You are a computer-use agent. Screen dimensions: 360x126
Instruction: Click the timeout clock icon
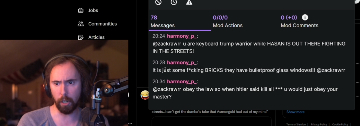tap(174, 2)
